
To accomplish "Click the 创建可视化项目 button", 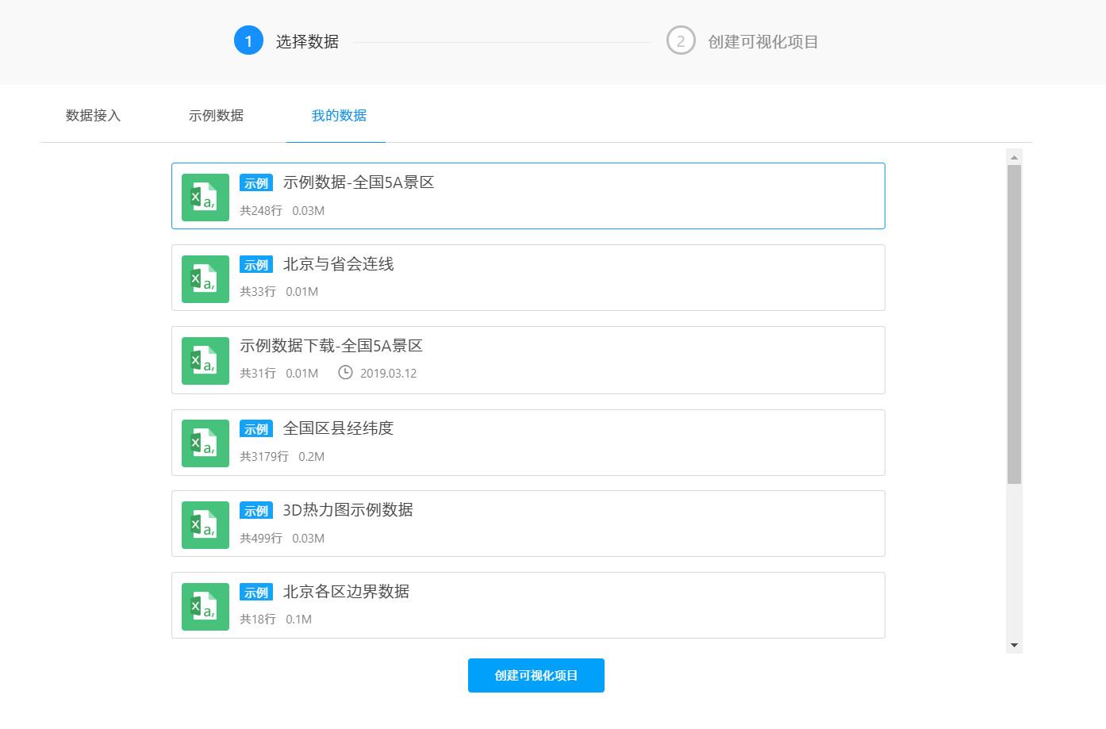I will pyautogui.click(x=536, y=675).
